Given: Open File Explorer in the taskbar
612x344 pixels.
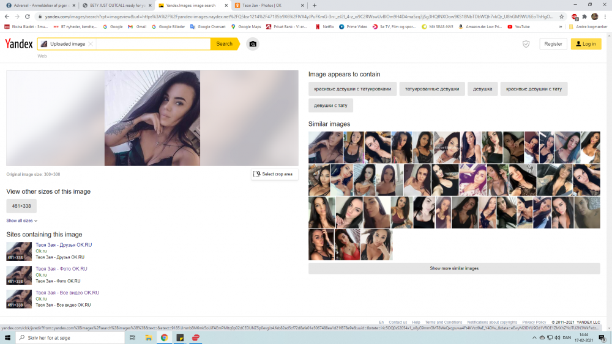Looking at the screenshot, I should click(x=148, y=337).
